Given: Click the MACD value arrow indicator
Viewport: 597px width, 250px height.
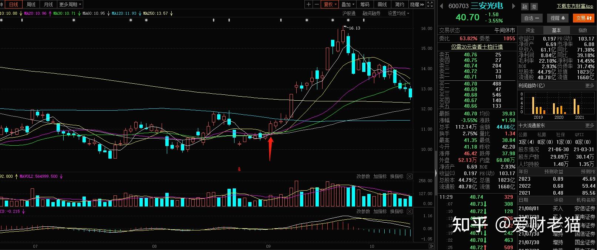Looking at the screenshot, I should (23, 212).
